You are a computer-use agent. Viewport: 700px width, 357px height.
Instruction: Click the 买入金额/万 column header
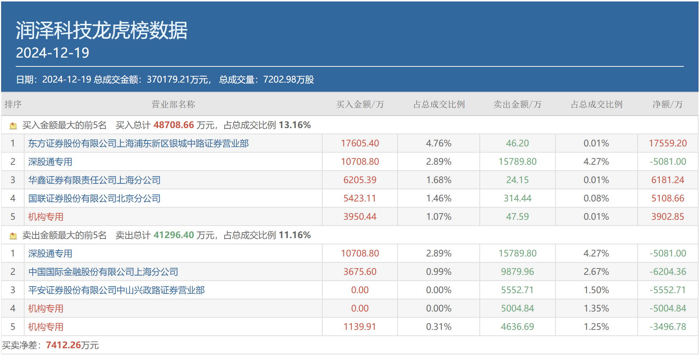(360, 105)
